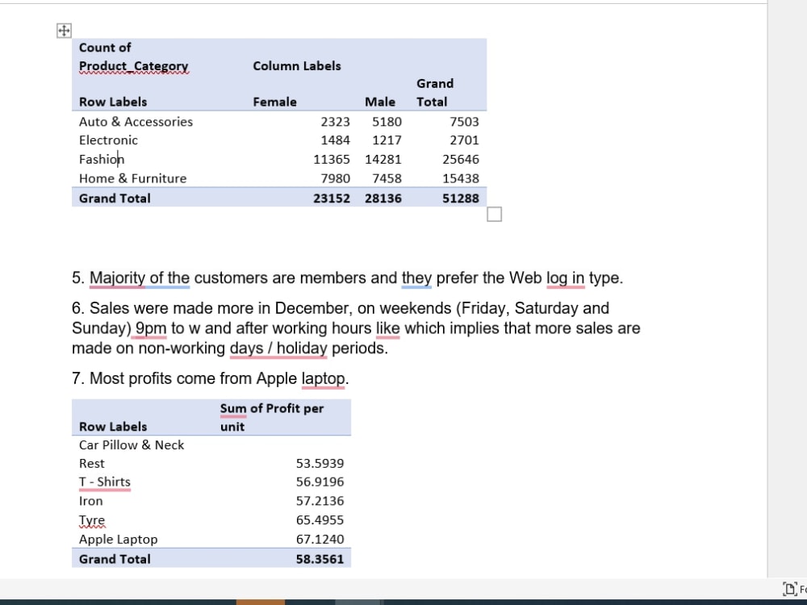Click the misspelled 'Tyre' row label
Viewport: 807px width, 605px height.
click(x=92, y=520)
